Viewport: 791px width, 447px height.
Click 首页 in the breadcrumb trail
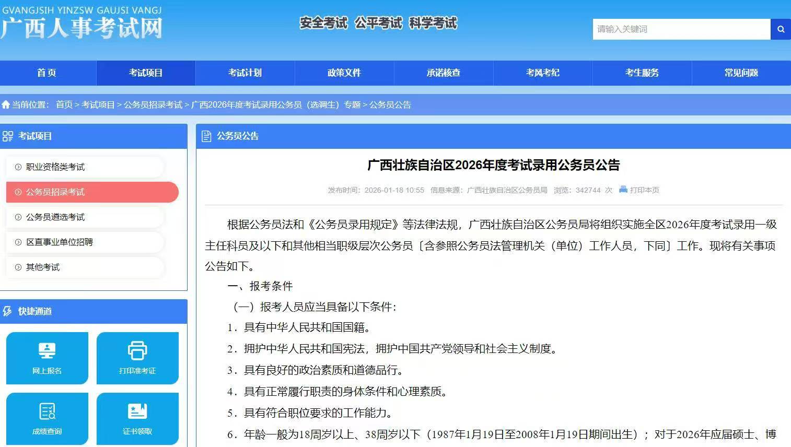(64, 104)
